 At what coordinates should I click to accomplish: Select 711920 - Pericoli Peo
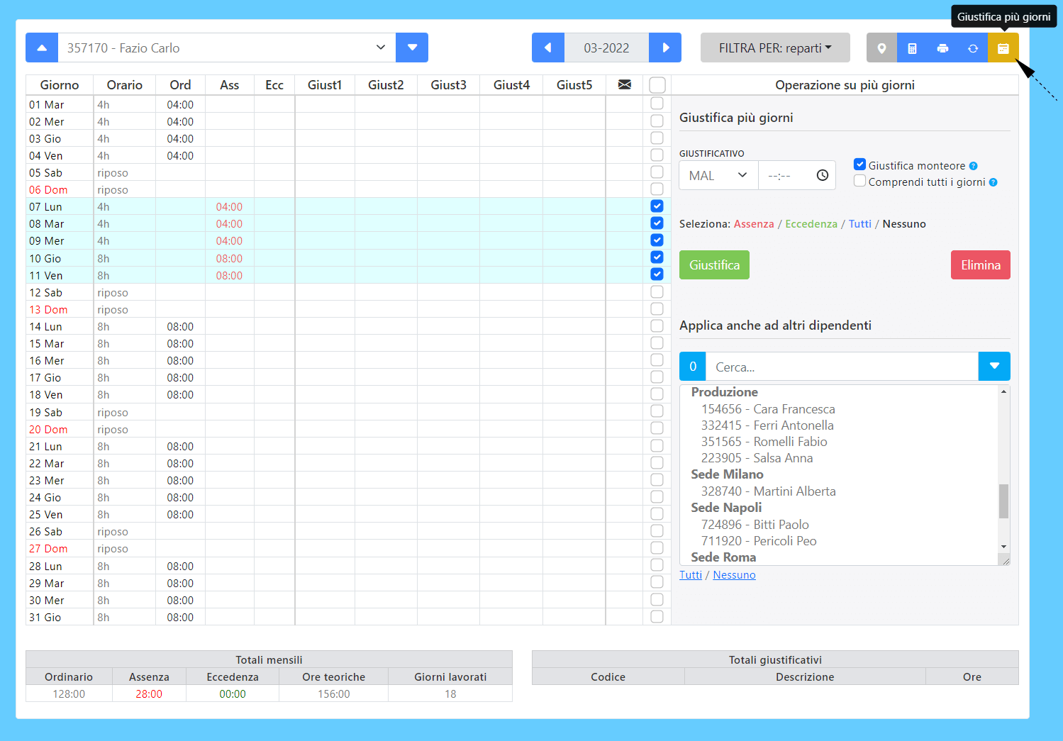coord(759,541)
